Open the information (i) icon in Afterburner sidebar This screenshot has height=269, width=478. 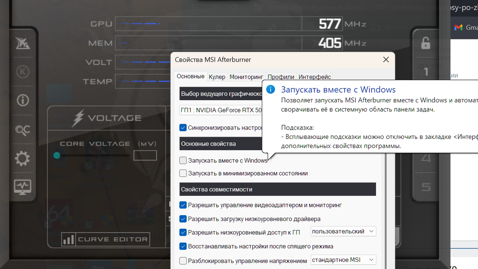click(23, 100)
